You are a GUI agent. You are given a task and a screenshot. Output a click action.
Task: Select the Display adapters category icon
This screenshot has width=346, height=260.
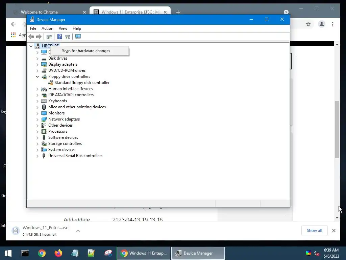[x=44, y=64]
